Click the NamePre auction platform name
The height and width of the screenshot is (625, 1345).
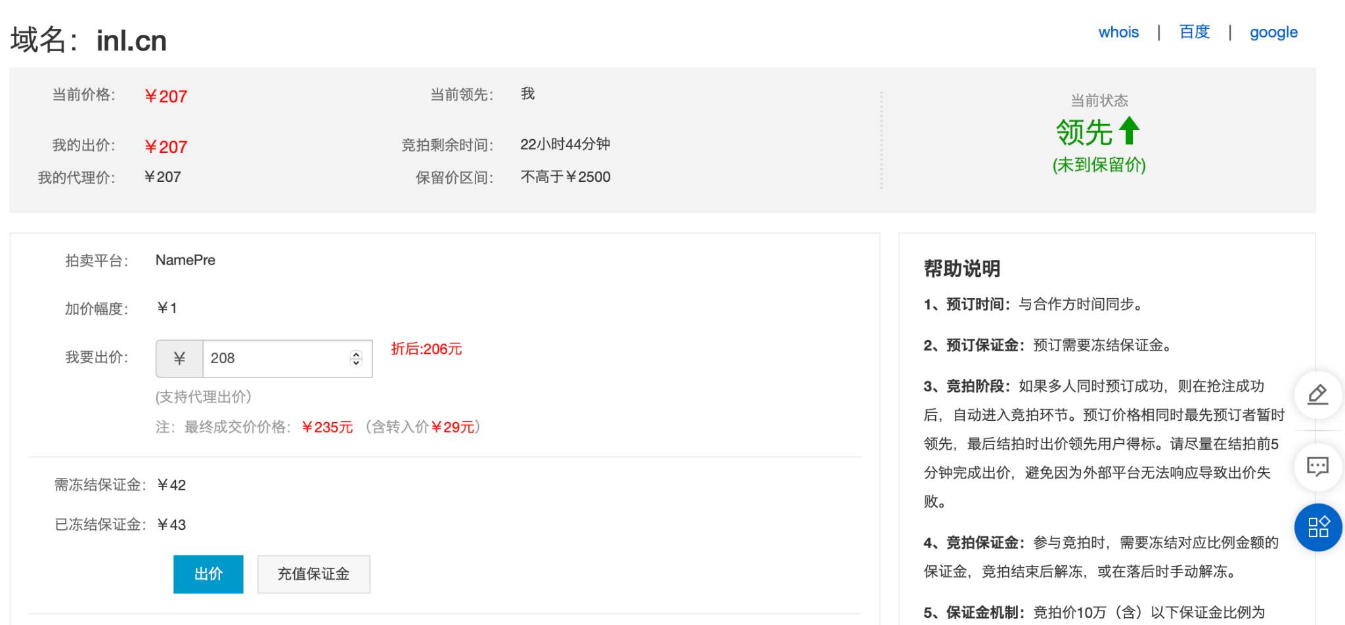pyautogui.click(x=185, y=261)
